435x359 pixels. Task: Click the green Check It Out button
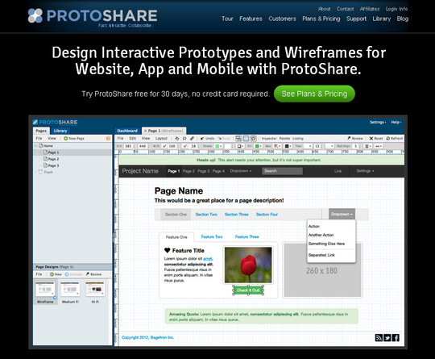(248, 290)
